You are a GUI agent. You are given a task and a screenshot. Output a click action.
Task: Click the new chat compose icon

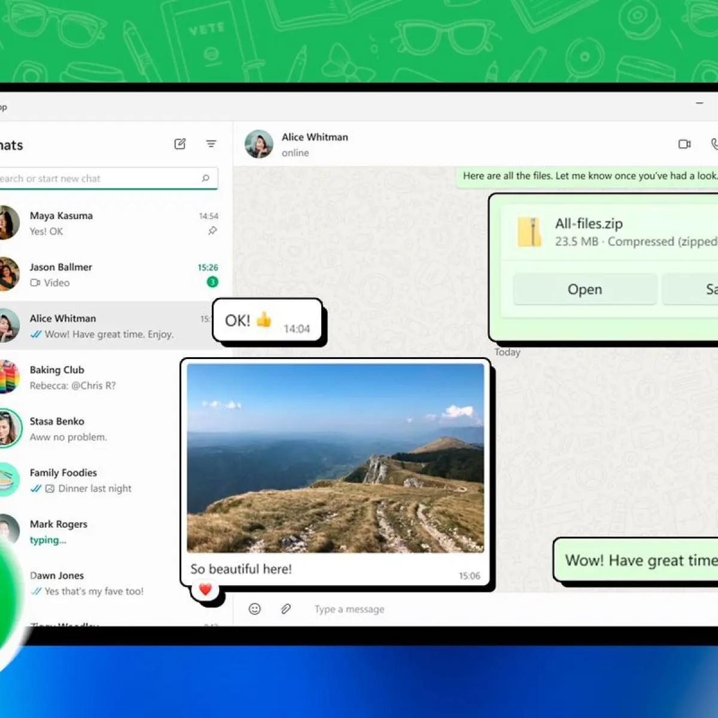point(180,144)
